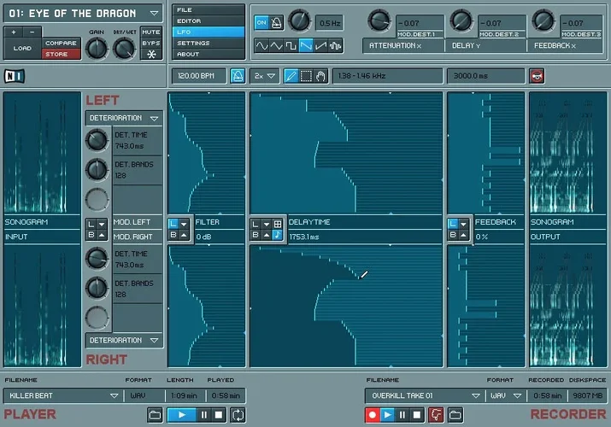The image size is (611, 427).
Task: Click the minus button above LOAD
Action: pyautogui.click(x=32, y=32)
